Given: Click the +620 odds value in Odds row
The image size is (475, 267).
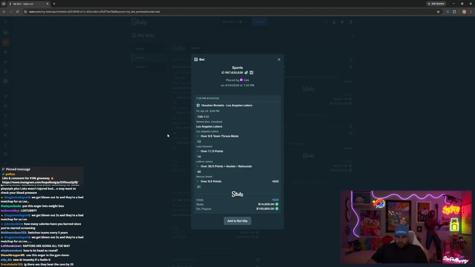Looking at the screenshot, I should [x=275, y=200].
